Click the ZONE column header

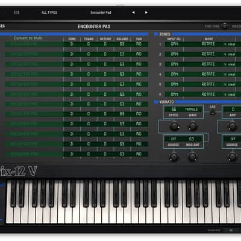pos(72,39)
